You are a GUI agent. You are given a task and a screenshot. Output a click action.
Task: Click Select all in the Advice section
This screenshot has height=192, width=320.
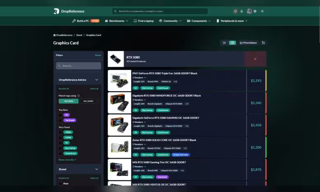[x=94, y=89]
